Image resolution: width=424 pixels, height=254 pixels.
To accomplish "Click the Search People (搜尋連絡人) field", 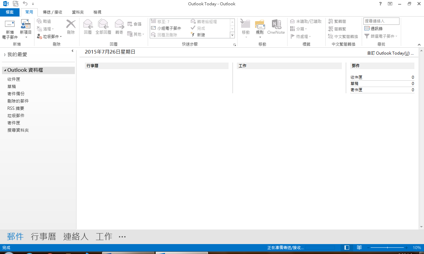I will click(381, 21).
